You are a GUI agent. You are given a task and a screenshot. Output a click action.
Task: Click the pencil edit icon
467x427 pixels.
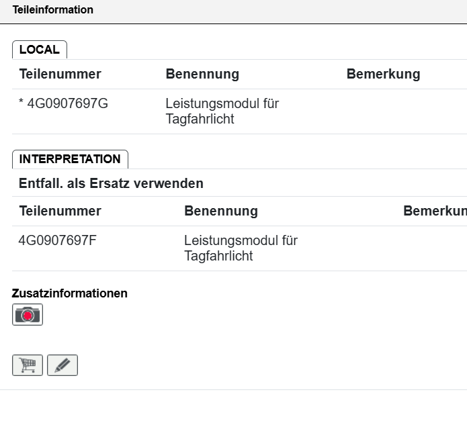(x=62, y=365)
